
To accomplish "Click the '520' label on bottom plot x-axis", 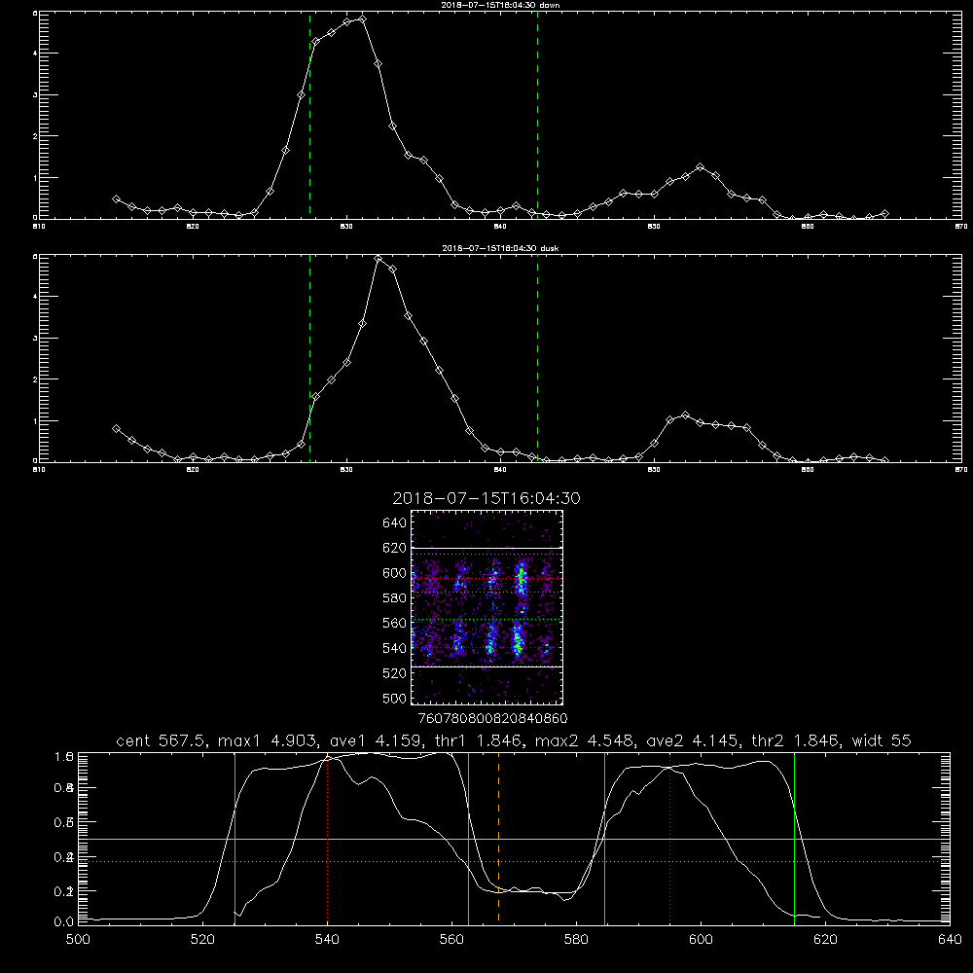I will [x=202, y=940].
